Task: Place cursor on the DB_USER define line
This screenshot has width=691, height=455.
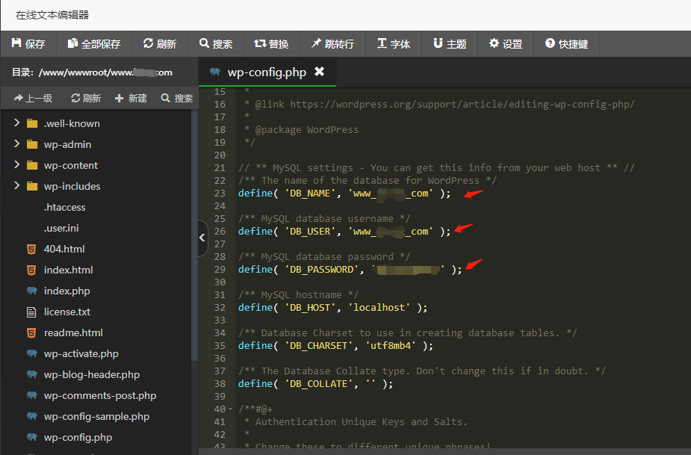Action: (x=344, y=232)
